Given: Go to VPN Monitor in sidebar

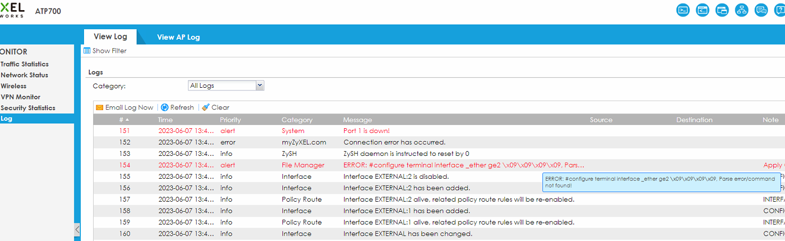Looking at the screenshot, I should (x=20, y=97).
